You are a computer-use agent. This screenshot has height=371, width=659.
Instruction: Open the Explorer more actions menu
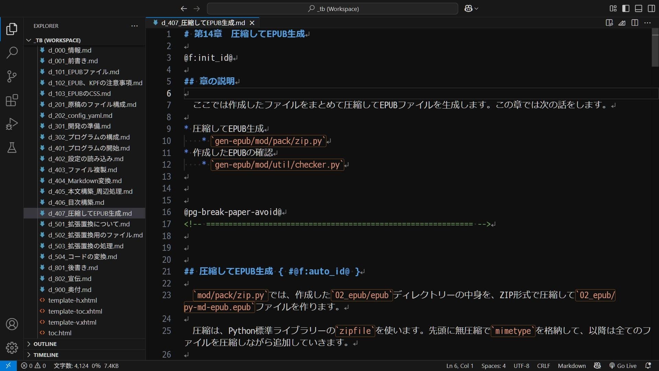click(134, 26)
